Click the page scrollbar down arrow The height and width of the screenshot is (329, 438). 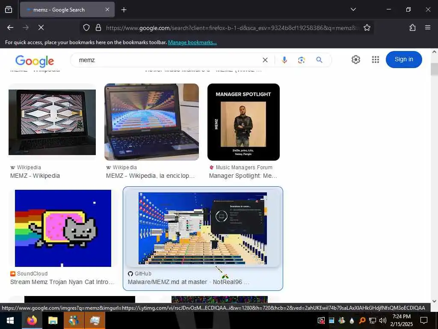[434, 301]
